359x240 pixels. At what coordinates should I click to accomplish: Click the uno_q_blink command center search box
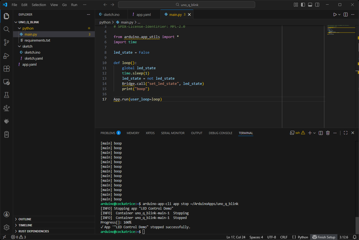tap(186, 5)
